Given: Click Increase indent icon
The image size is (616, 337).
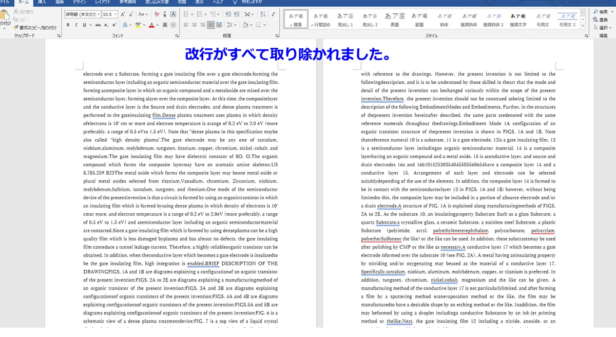Looking at the screenshot, I should tap(237, 14).
